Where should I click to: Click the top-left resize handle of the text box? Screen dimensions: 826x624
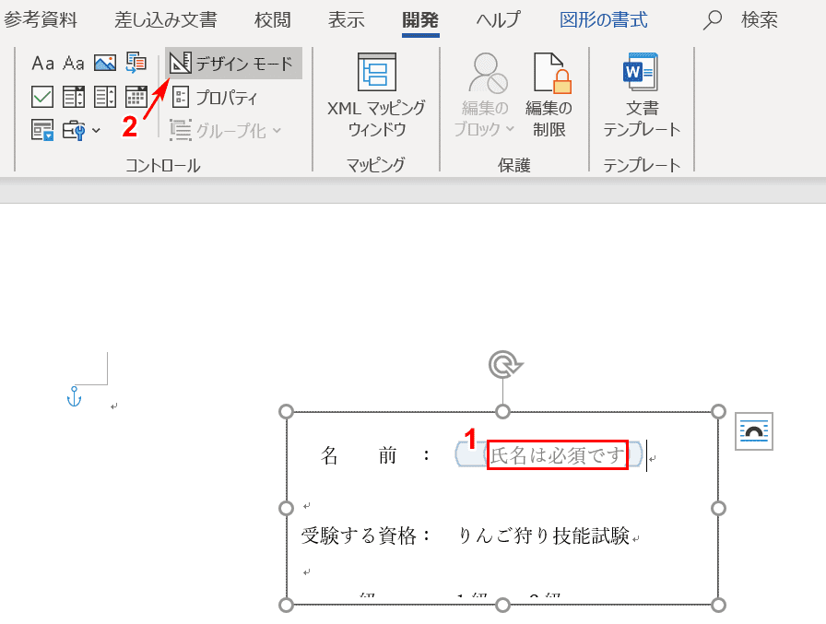tap(286, 412)
